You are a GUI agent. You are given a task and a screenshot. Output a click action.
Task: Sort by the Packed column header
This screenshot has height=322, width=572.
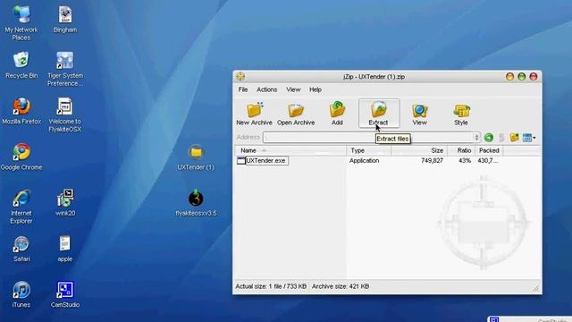(489, 150)
